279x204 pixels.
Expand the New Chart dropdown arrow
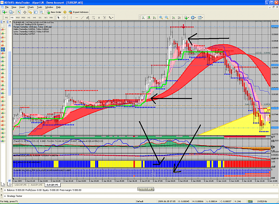click(x=7, y=12)
